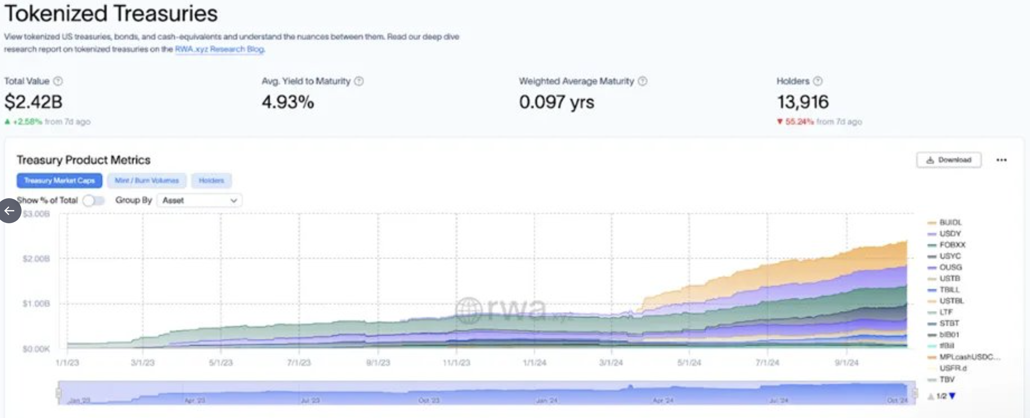
Task: Open Total Value info tooltip icon
Action: click(x=58, y=81)
